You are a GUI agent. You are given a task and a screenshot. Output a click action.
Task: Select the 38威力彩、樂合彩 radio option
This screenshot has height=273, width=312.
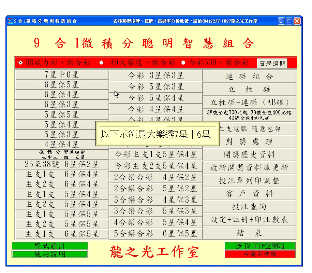[x=20, y=63]
